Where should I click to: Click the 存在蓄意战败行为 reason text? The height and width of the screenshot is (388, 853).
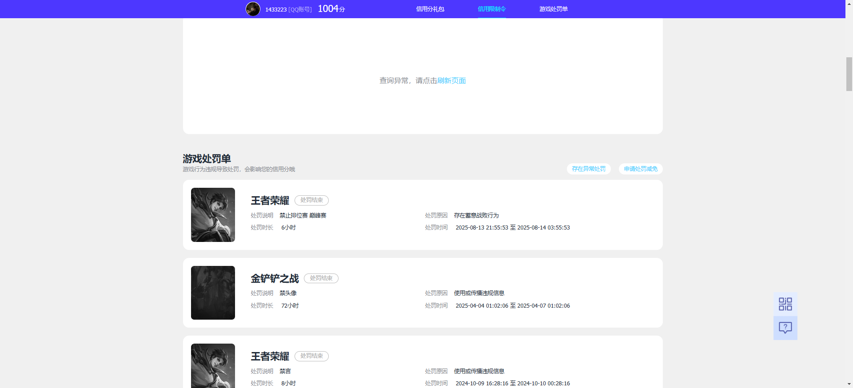coord(476,215)
